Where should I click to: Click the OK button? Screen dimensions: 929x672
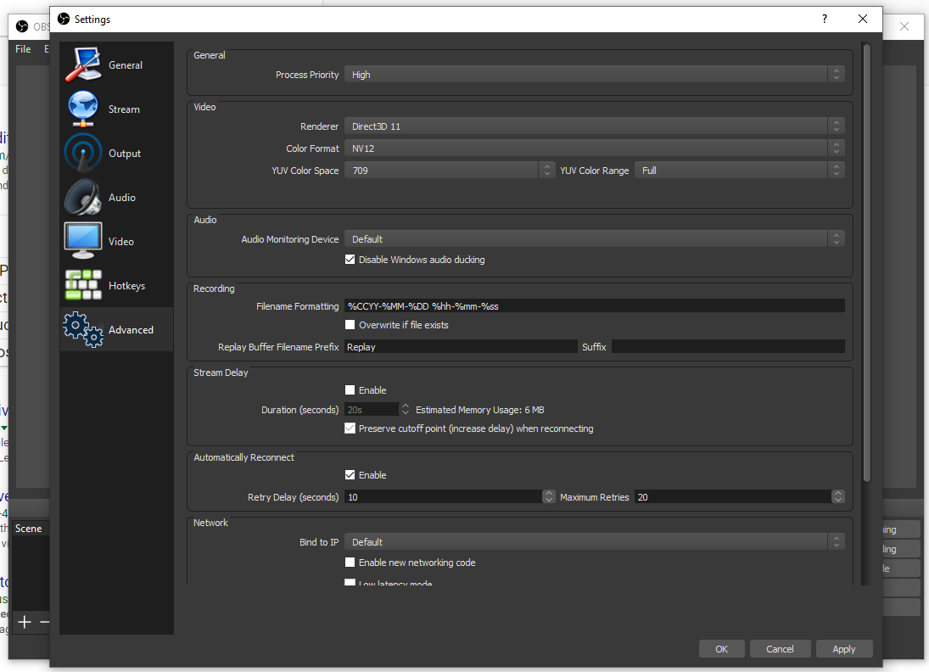pos(721,649)
